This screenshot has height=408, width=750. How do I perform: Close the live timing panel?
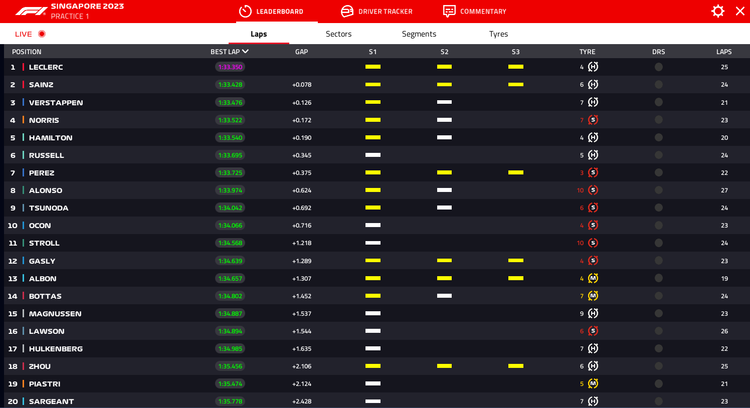tap(740, 11)
